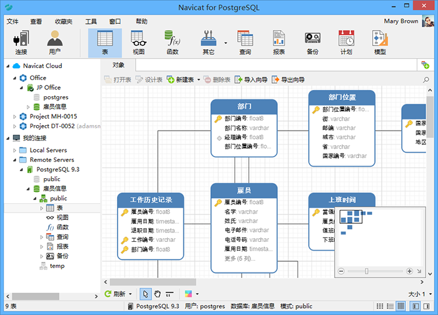Collapse PostgreSQL 9.3 connection node

pos(21,169)
